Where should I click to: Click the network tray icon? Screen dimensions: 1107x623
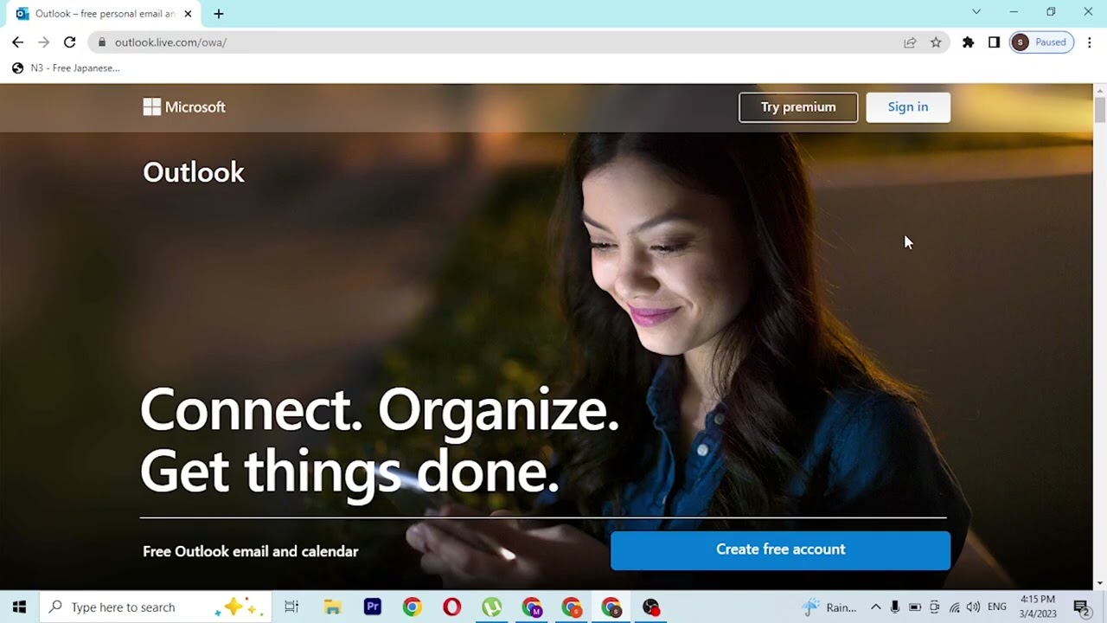click(x=954, y=607)
